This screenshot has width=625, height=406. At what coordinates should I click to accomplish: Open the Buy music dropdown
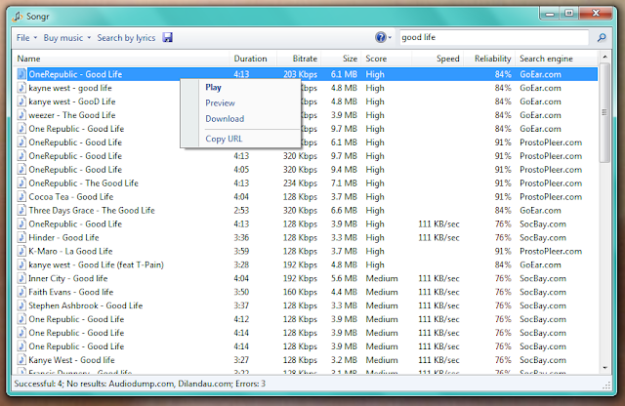[67, 37]
